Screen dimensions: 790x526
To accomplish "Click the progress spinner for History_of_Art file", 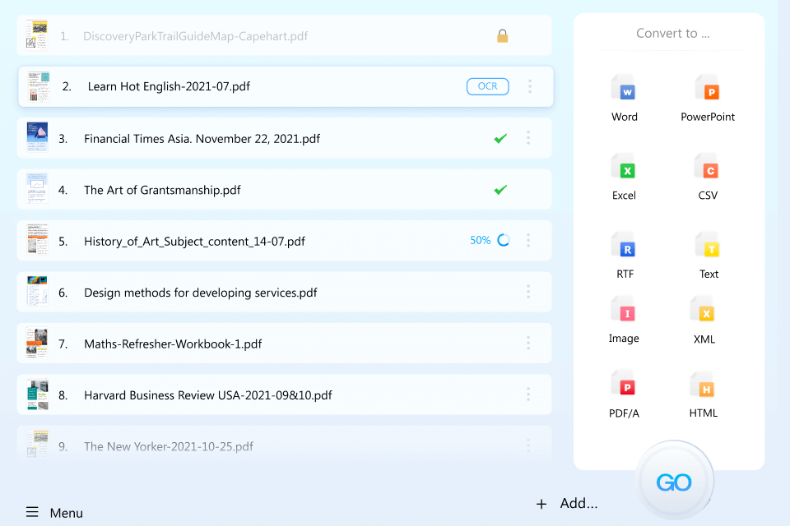I will tap(504, 240).
